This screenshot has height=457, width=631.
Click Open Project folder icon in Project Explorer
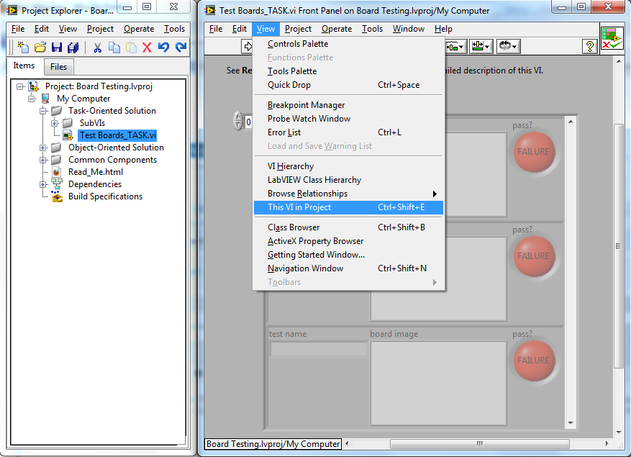pos(40,47)
